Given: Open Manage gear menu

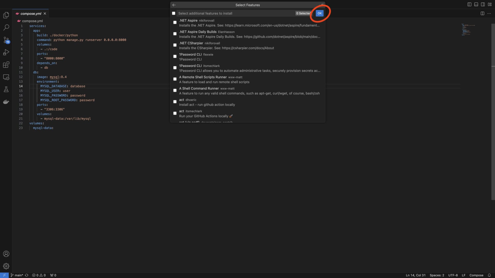Looking at the screenshot, I should 6,266.
